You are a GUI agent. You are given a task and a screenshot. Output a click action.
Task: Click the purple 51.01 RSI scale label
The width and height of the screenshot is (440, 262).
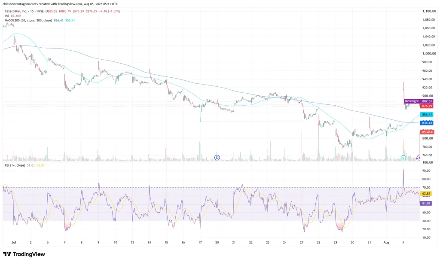[x=426, y=204]
